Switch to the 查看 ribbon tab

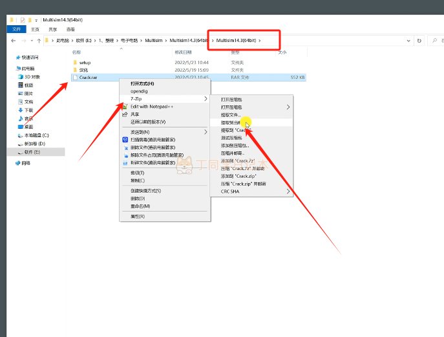(70, 29)
